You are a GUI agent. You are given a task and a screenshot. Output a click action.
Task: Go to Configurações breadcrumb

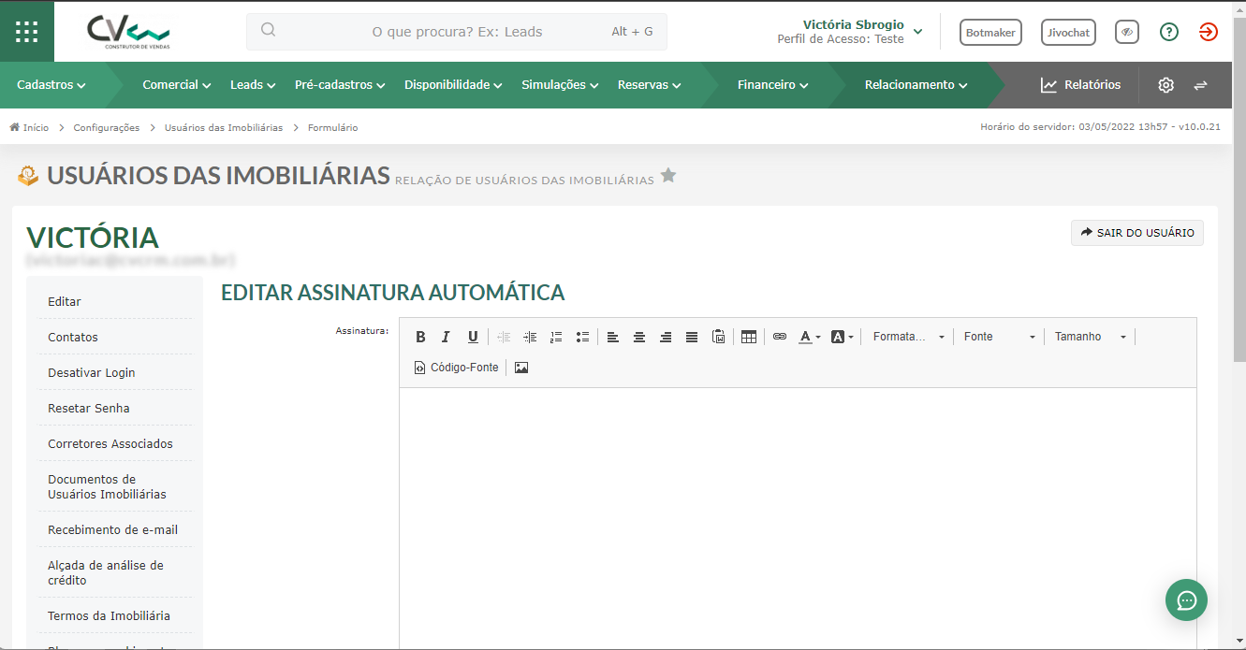(x=107, y=127)
